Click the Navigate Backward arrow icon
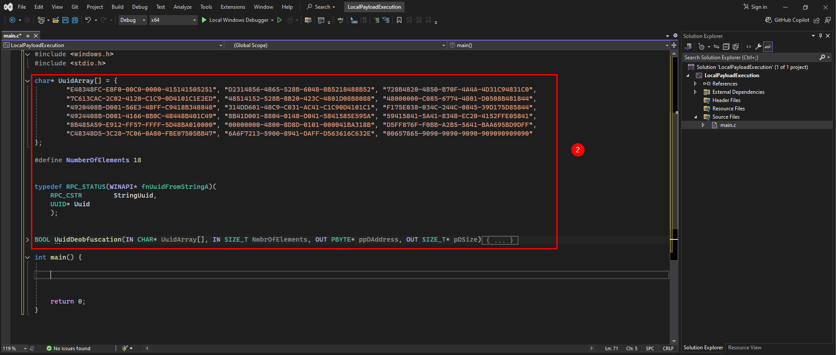The height and width of the screenshot is (355, 836). click(12, 20)
